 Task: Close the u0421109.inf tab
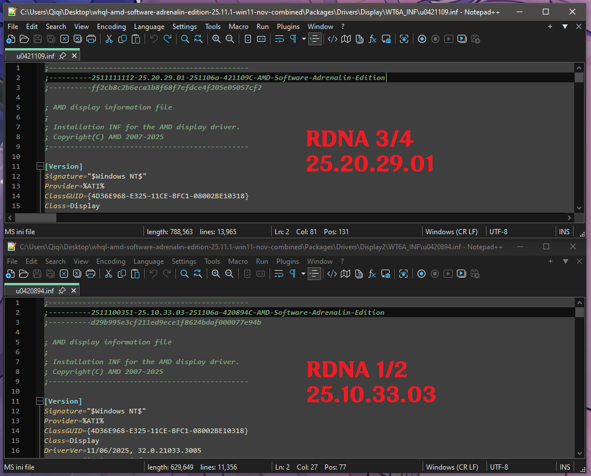click(74, 56)
